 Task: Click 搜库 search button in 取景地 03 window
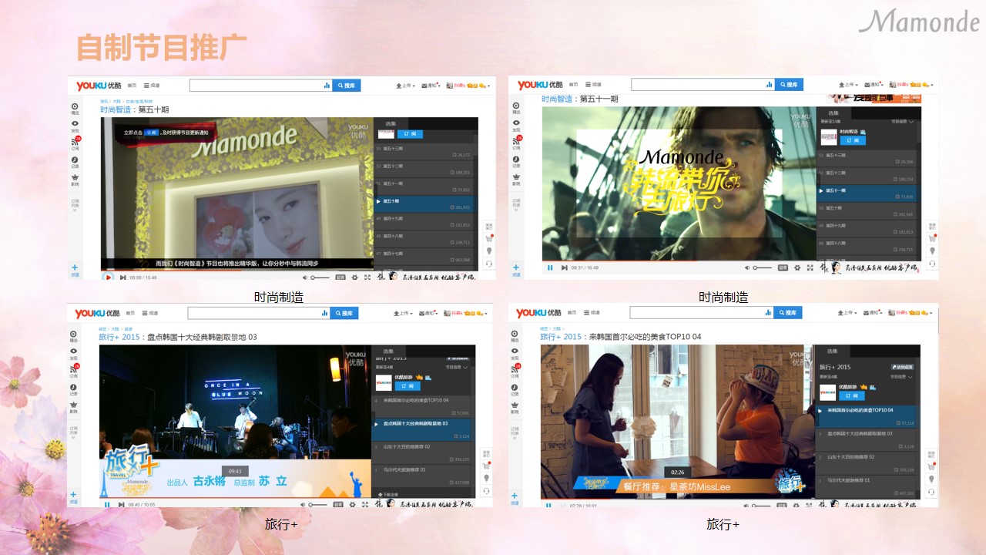click(344, 314)
